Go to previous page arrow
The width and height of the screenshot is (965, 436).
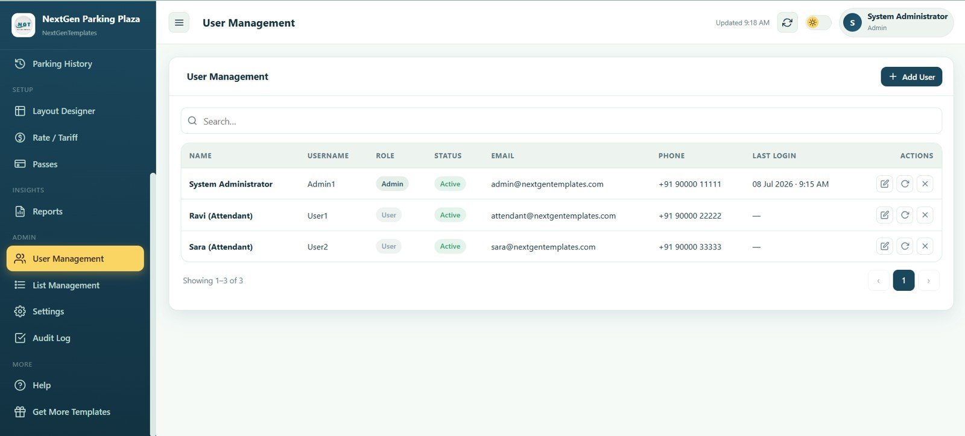click(x=878, y=281)
